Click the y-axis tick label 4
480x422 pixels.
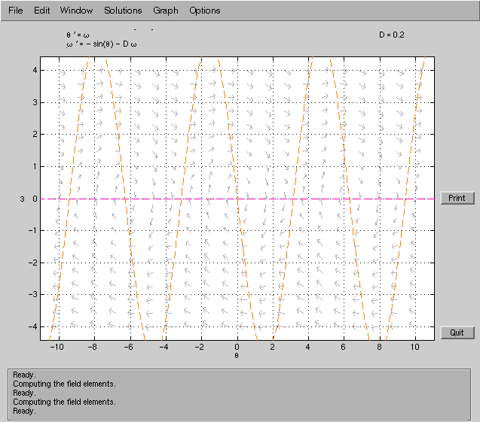pos(35,70)
